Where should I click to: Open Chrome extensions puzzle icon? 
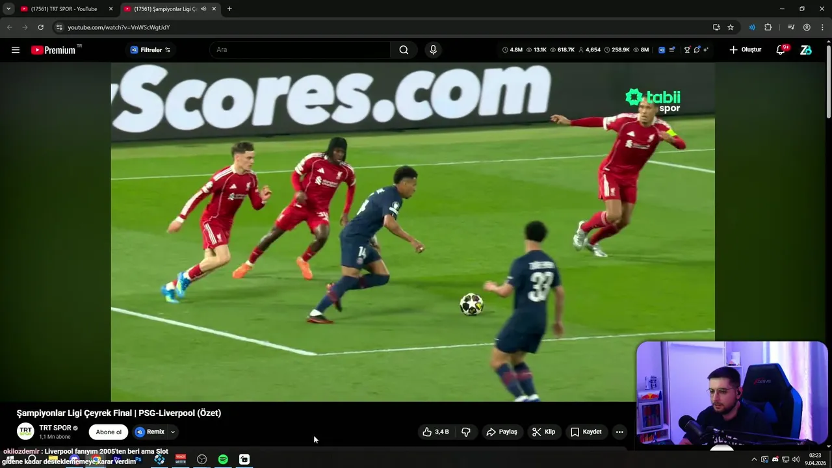[768, 27]
